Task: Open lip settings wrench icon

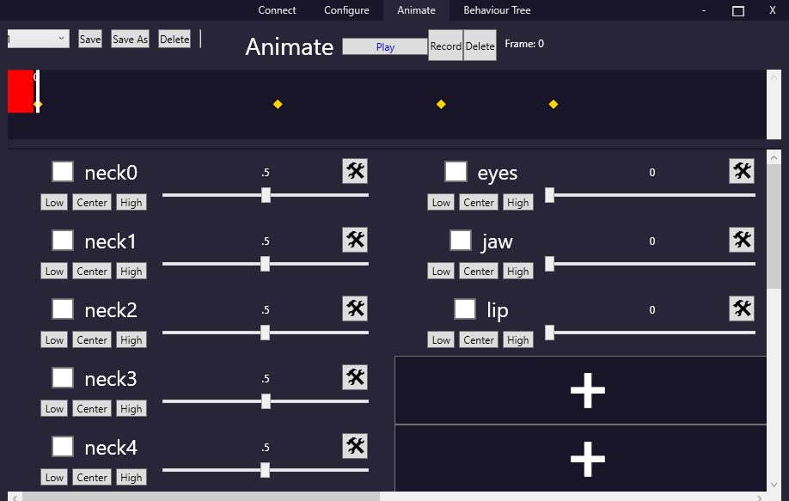Action: 742,309
